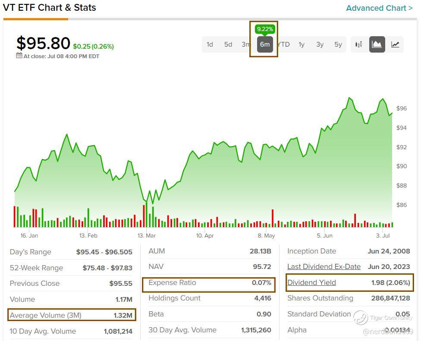
Task: Open the Advanced Chart link
Action: tap(379, 8)
